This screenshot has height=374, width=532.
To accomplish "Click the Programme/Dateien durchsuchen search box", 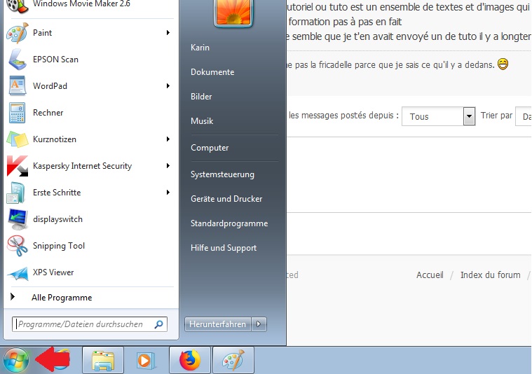I will [x=83, y=324].
